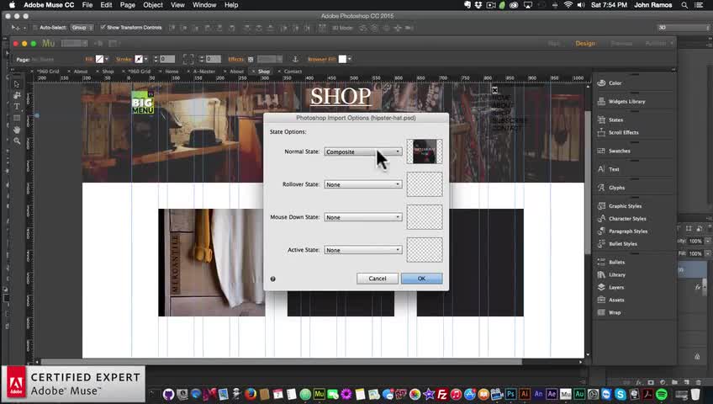Open the Scroll Effects panel

(x=623, y=132)
